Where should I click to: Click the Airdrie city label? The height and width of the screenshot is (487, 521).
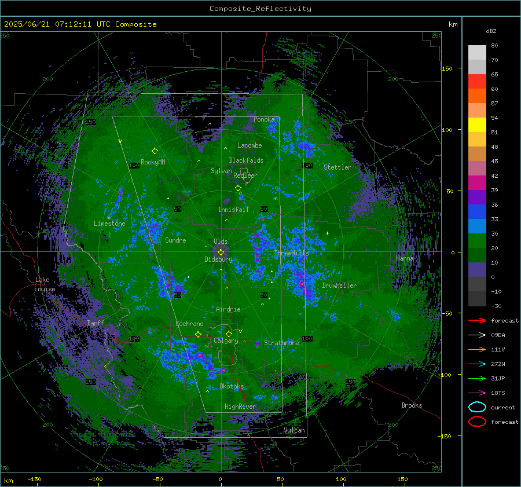228,309
